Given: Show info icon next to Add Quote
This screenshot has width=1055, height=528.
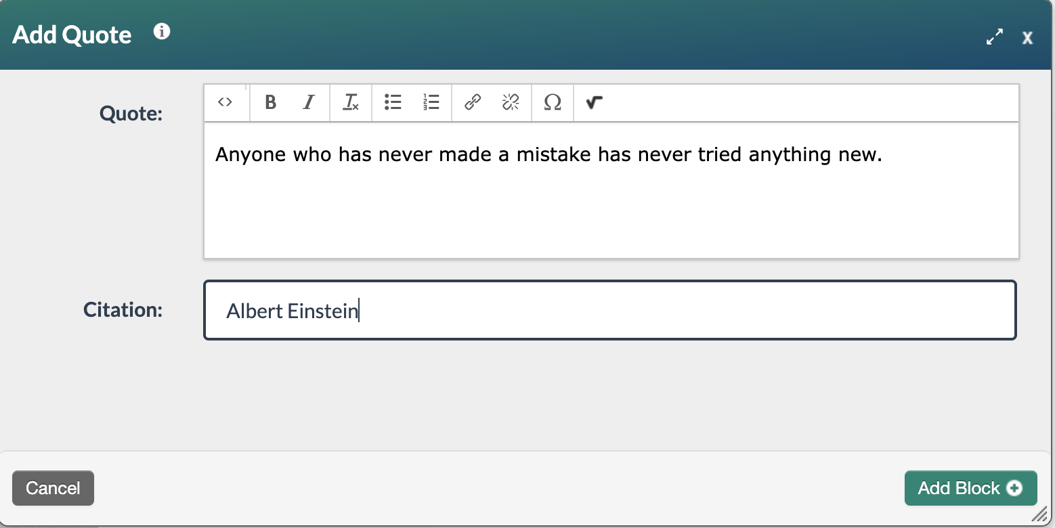Looking at the screenshot, I should pyautogui.click(x=162, y=32).
